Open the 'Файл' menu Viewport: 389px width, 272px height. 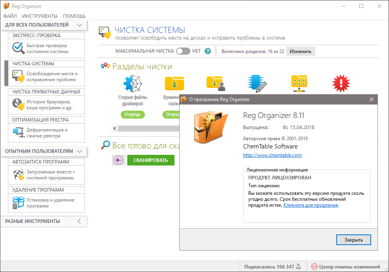tap(10, 16)
